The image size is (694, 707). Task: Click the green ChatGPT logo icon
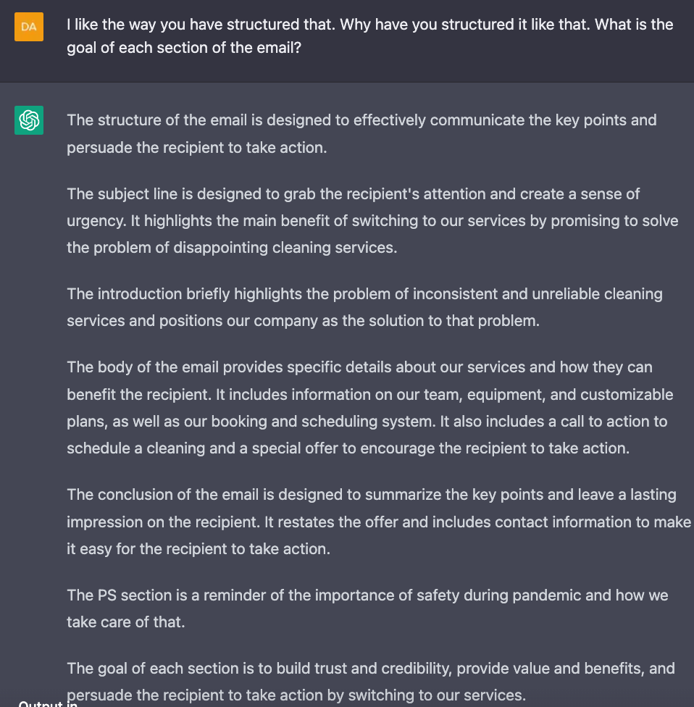click(29, 120)
